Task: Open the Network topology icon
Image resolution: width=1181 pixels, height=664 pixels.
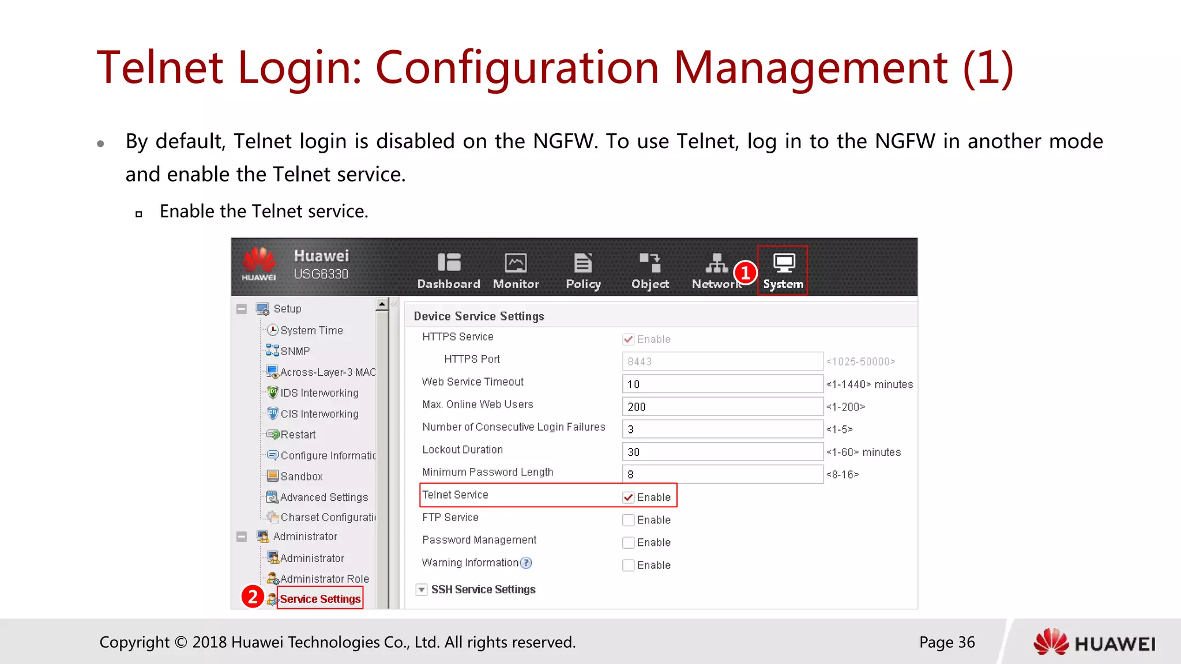Action: pos(716,263)
